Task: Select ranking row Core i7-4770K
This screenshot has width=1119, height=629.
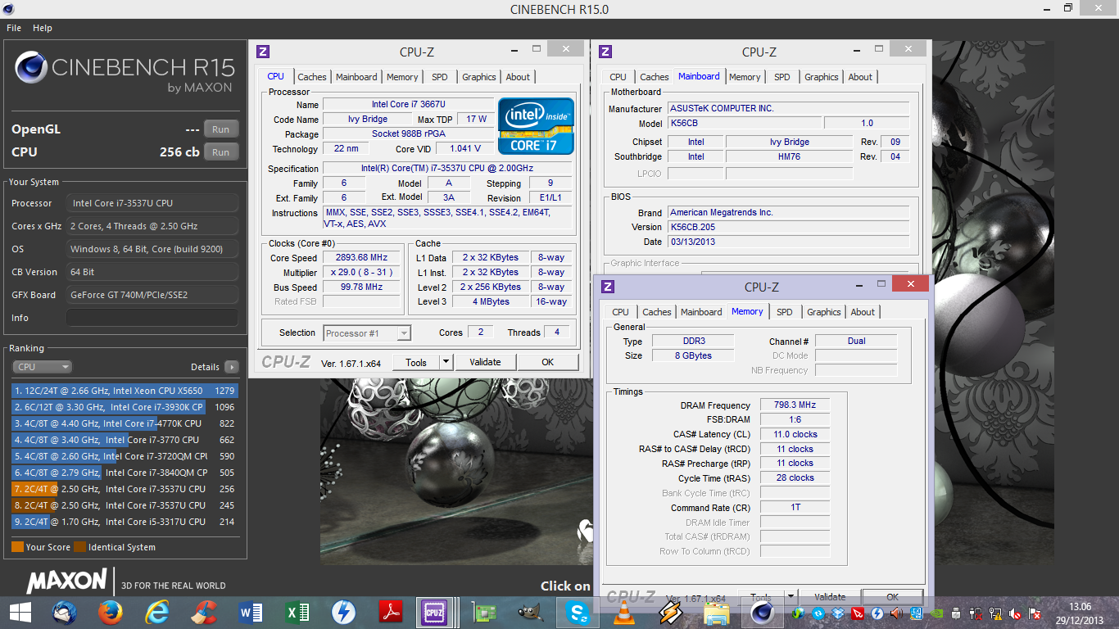Action: pos(125,423)
